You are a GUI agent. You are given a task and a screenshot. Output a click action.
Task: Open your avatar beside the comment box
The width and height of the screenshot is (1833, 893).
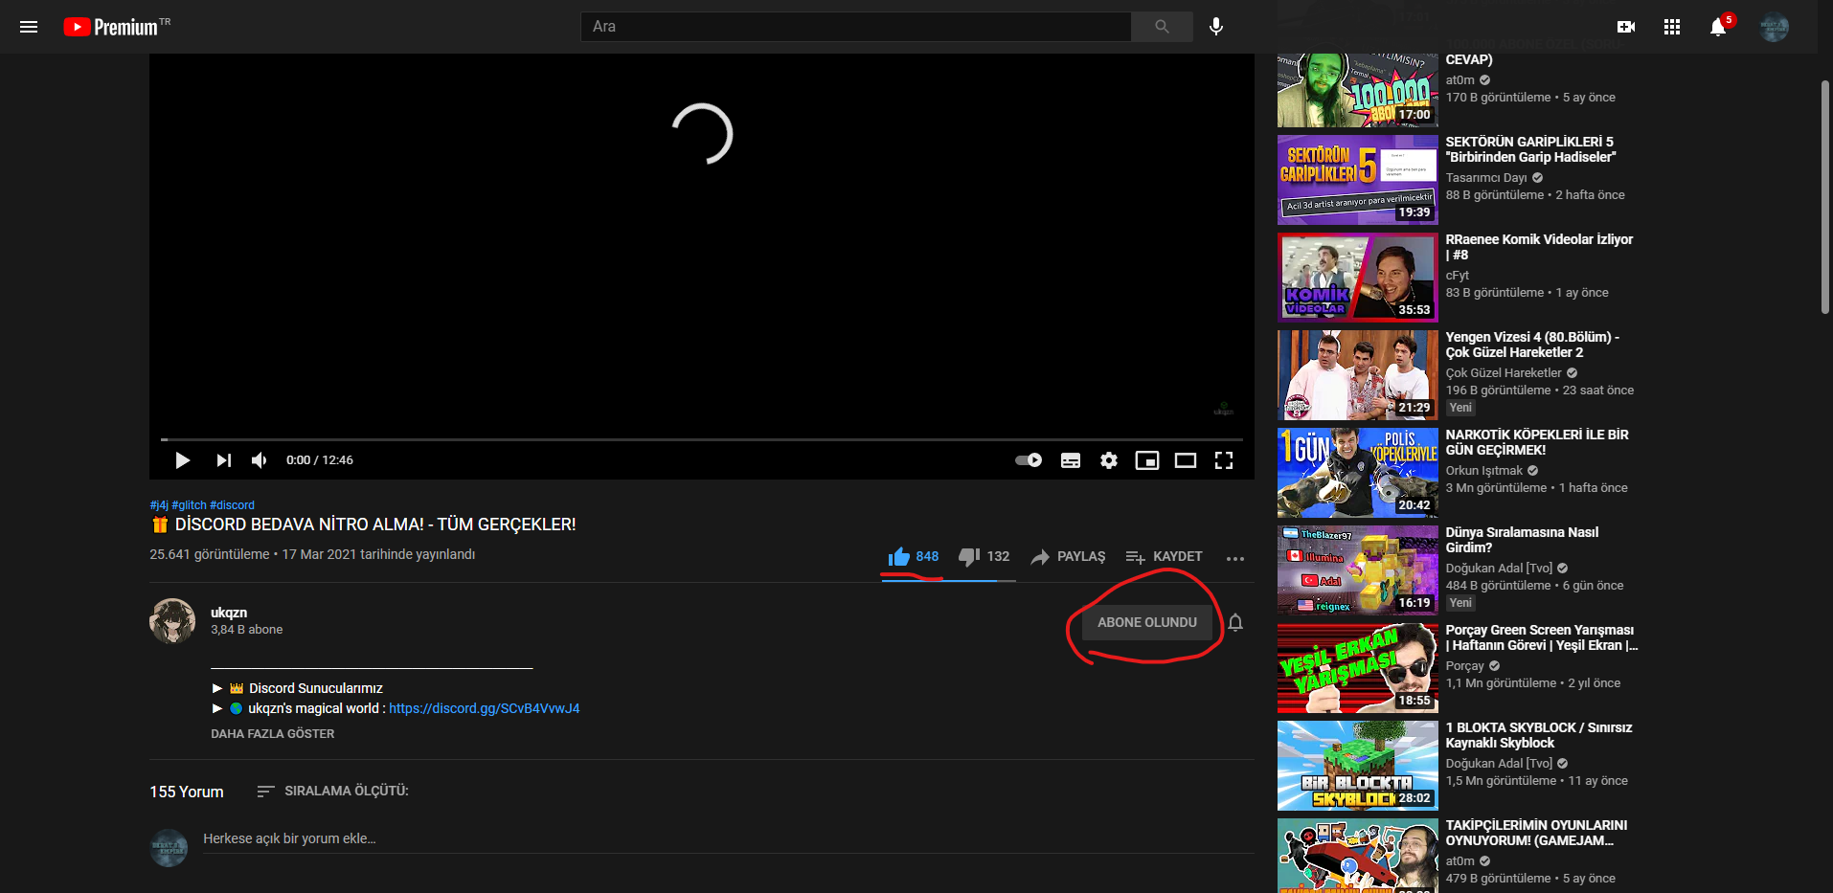[x=169, y=848]
